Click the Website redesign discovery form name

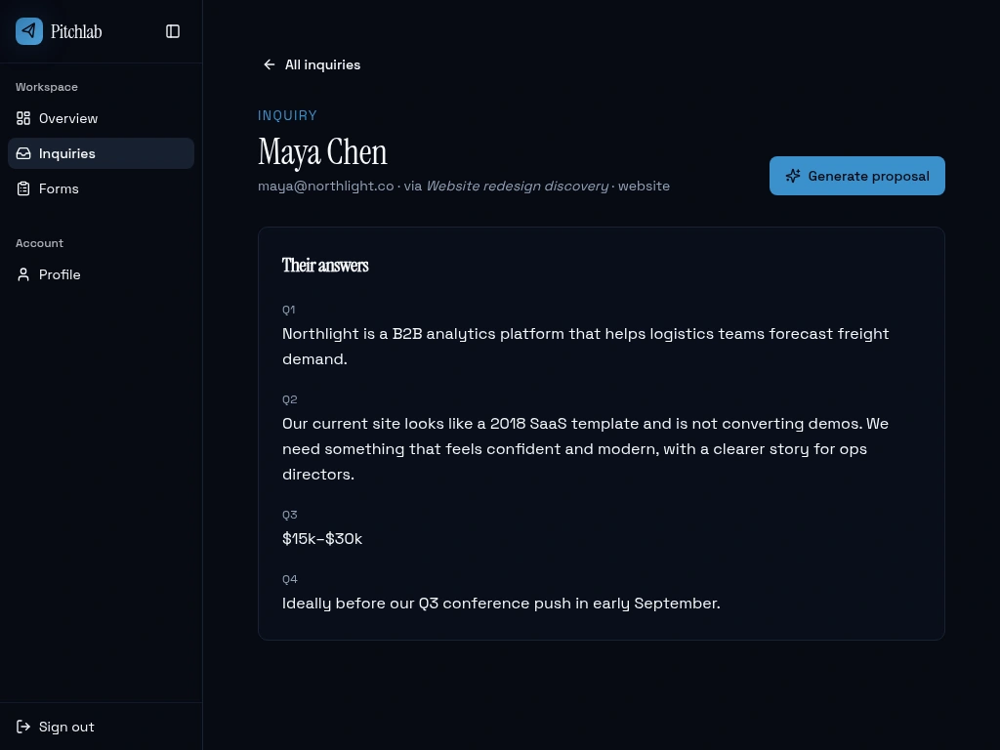pyautogui.click(x=517, y=186)
